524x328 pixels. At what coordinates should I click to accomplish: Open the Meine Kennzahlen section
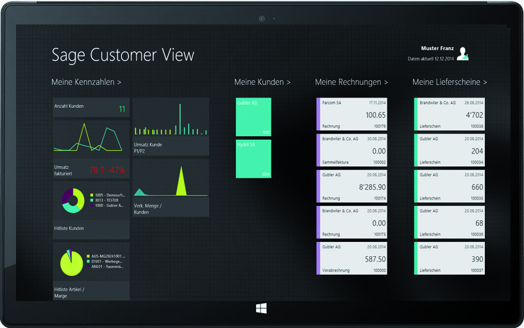point(86,82)
